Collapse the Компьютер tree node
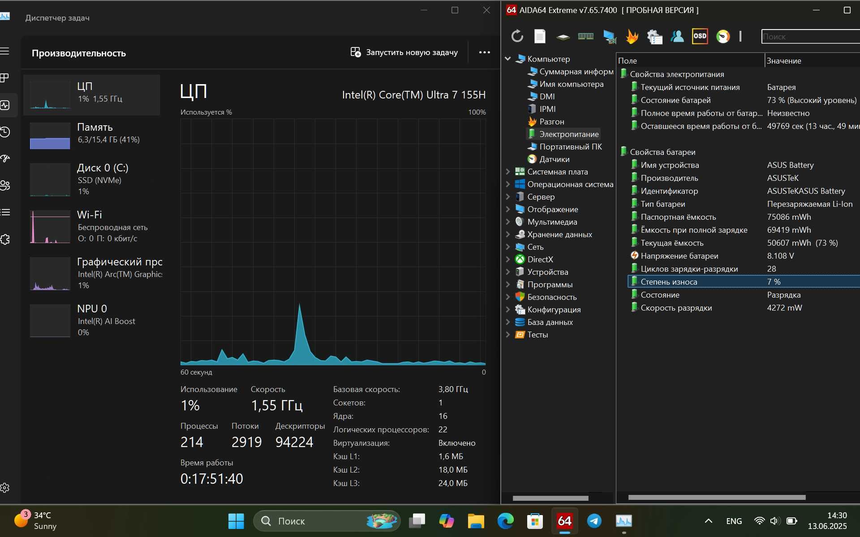This screenshot has height=537, width=860. coord(508,59)
